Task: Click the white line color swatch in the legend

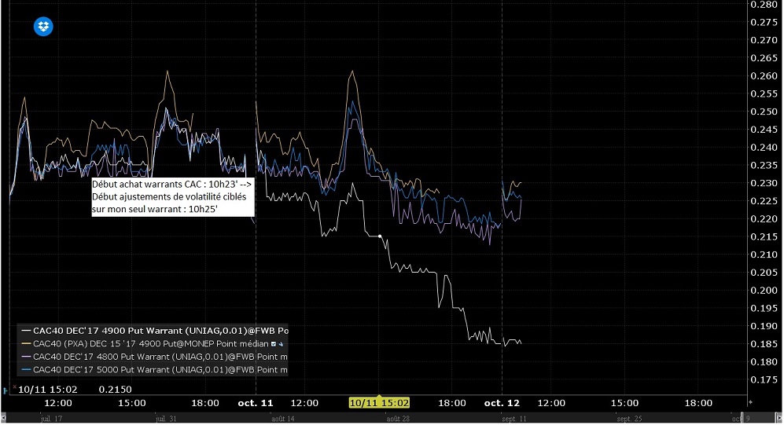Action: [25, 331]
